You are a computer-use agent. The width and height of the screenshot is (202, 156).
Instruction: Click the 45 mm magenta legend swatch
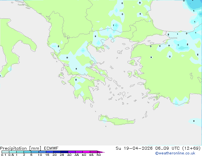(x=94, y=152)
